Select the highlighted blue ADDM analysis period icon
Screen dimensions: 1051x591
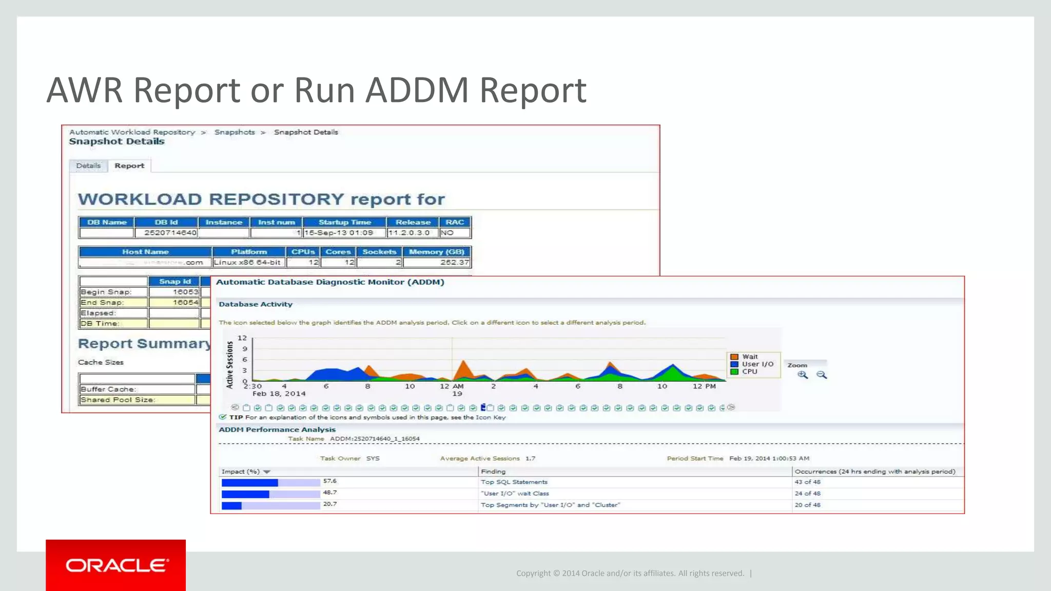tap(483, 407)
